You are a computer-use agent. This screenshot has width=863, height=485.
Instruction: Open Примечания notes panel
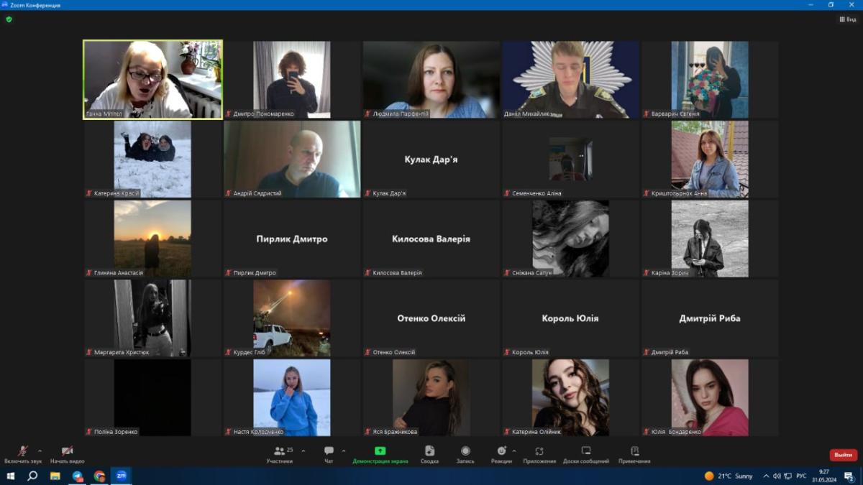[634, 454]
